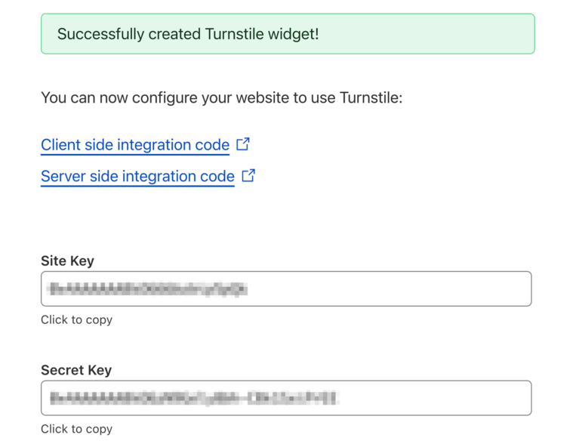Copy the Site Key from its field

tap(286, 288)
